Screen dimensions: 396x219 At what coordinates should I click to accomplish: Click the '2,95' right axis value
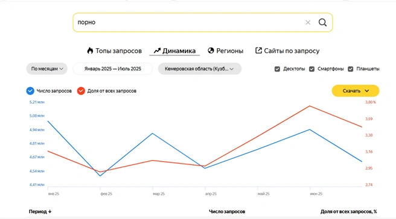tap(369, 168)
